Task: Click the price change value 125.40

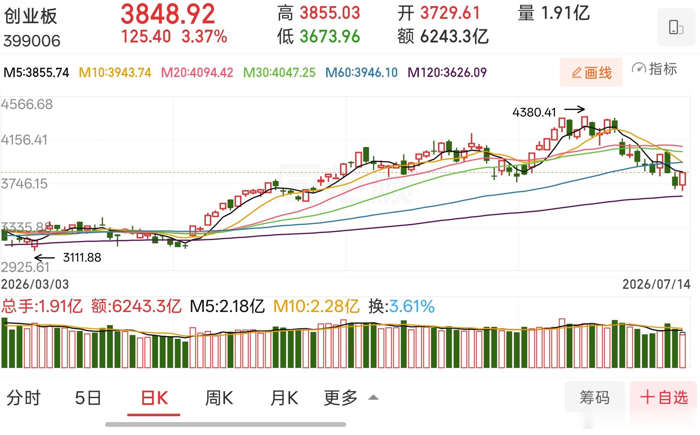Action: coord(146,36)
